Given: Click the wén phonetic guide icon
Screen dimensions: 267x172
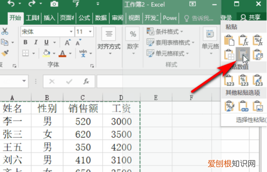Looking at the screenshot, I should coord(83,53).
